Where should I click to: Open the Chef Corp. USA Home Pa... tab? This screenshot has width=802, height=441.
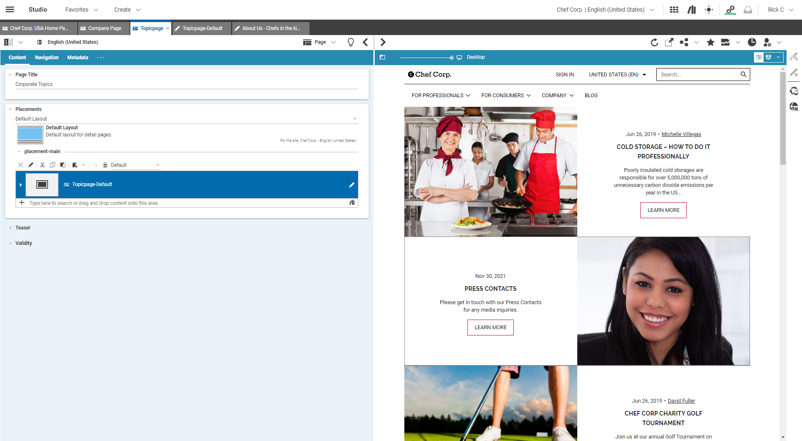38,28
